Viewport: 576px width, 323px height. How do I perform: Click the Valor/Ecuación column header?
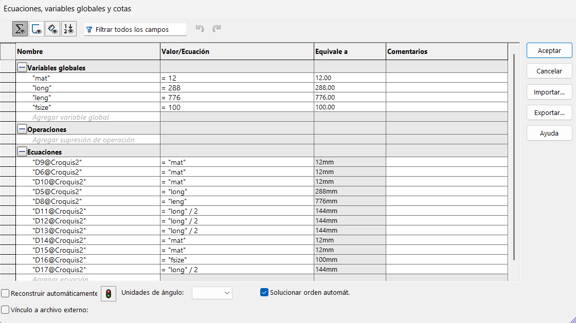[237, 51]
